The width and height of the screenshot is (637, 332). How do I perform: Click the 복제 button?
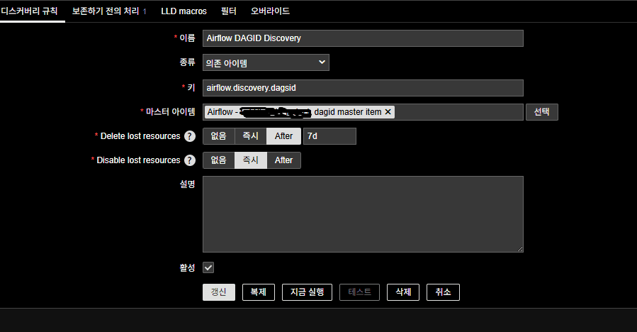(258, 292)
